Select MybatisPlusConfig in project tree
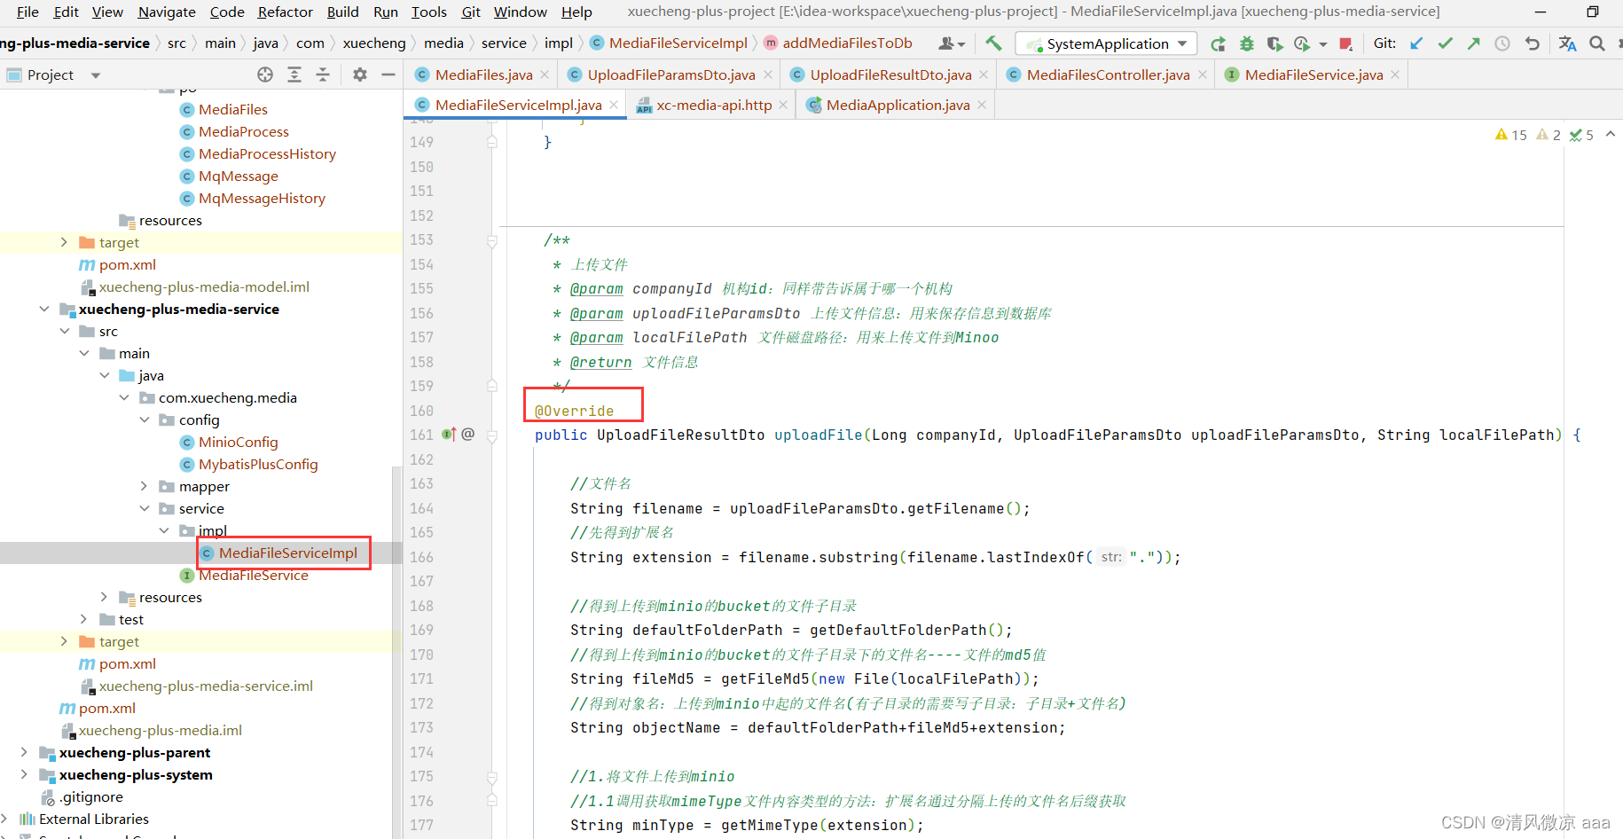 pos(258,464)
